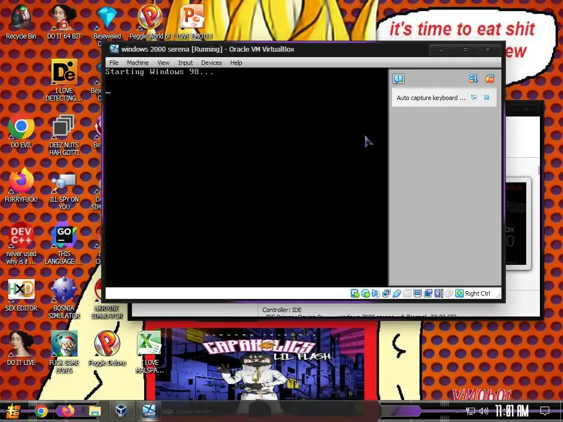Click Controller: IDE text in the Manager window
The image size is (563, 422).
pyautogui.click(x=282, y=310)
